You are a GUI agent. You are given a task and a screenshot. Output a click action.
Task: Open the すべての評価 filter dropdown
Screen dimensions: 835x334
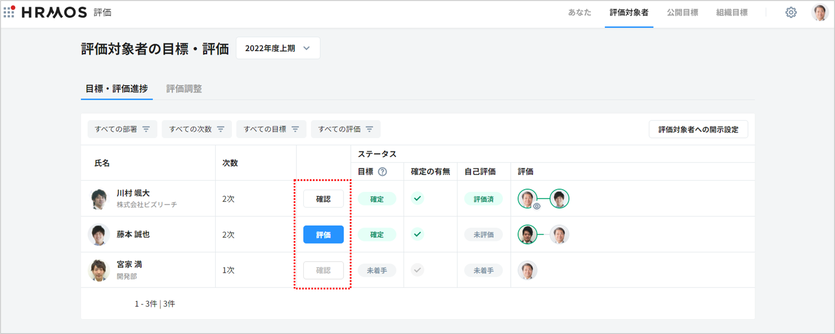point(345,129)
